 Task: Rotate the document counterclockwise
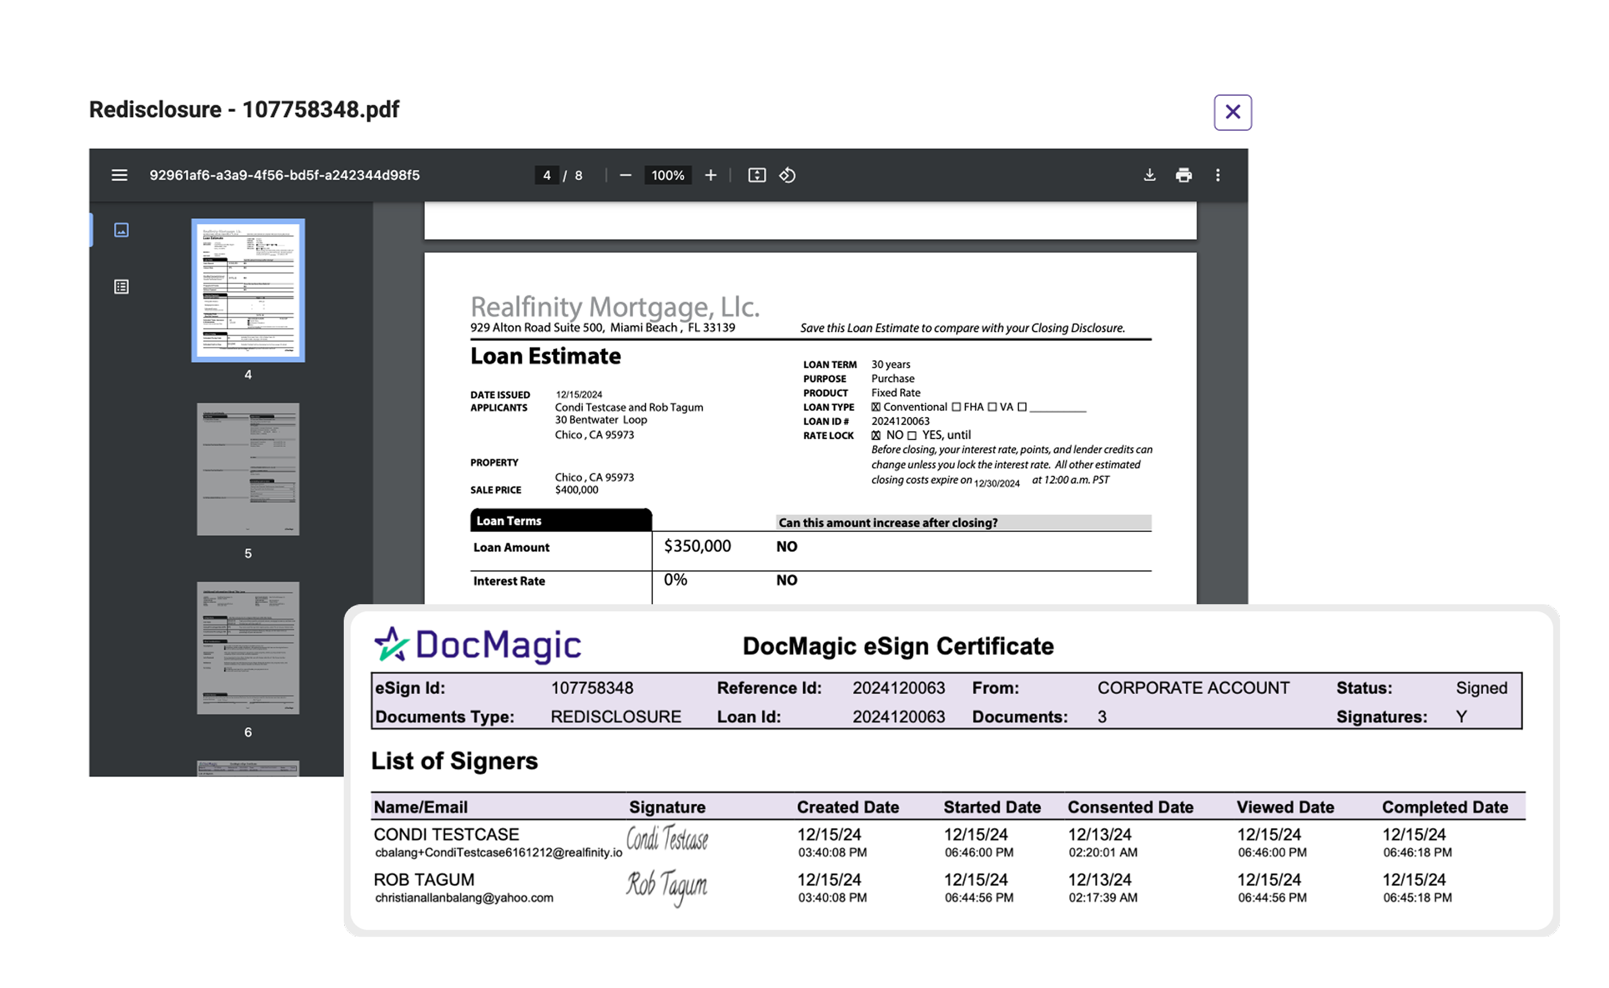coord(787,175)
